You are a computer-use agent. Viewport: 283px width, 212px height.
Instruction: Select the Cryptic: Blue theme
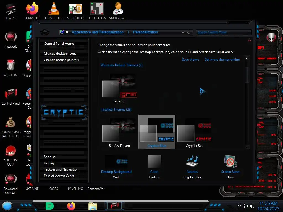(x=157, y=132)
